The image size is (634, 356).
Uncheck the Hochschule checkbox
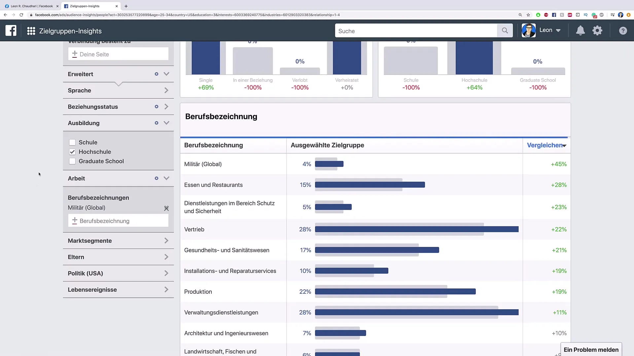[x=72, y=152]
